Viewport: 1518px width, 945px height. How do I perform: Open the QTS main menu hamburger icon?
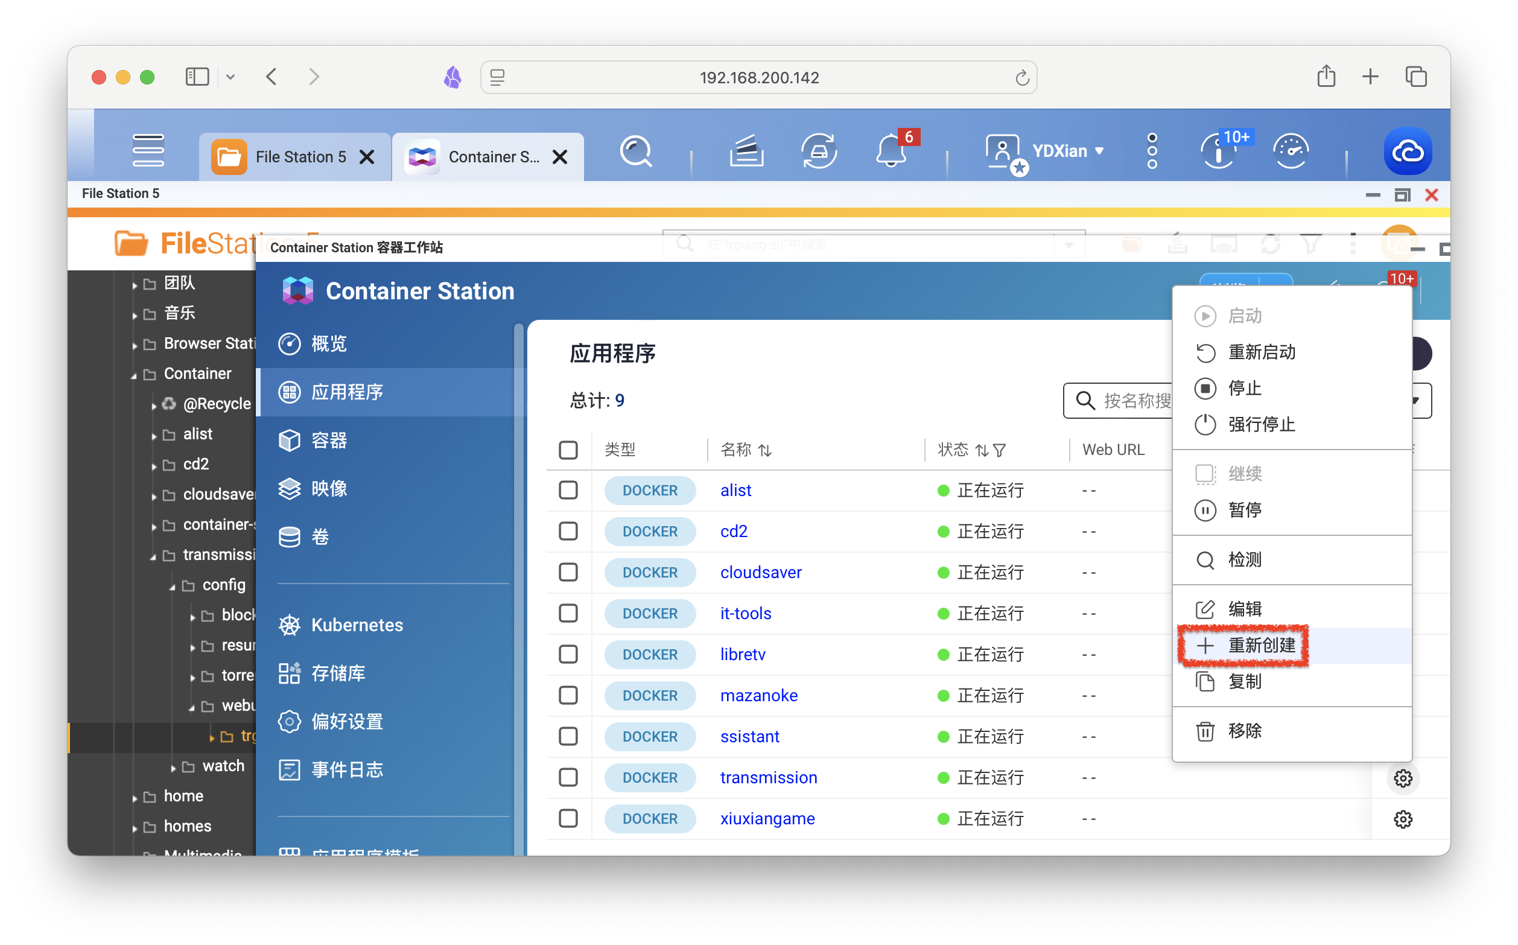click(148, 151)
